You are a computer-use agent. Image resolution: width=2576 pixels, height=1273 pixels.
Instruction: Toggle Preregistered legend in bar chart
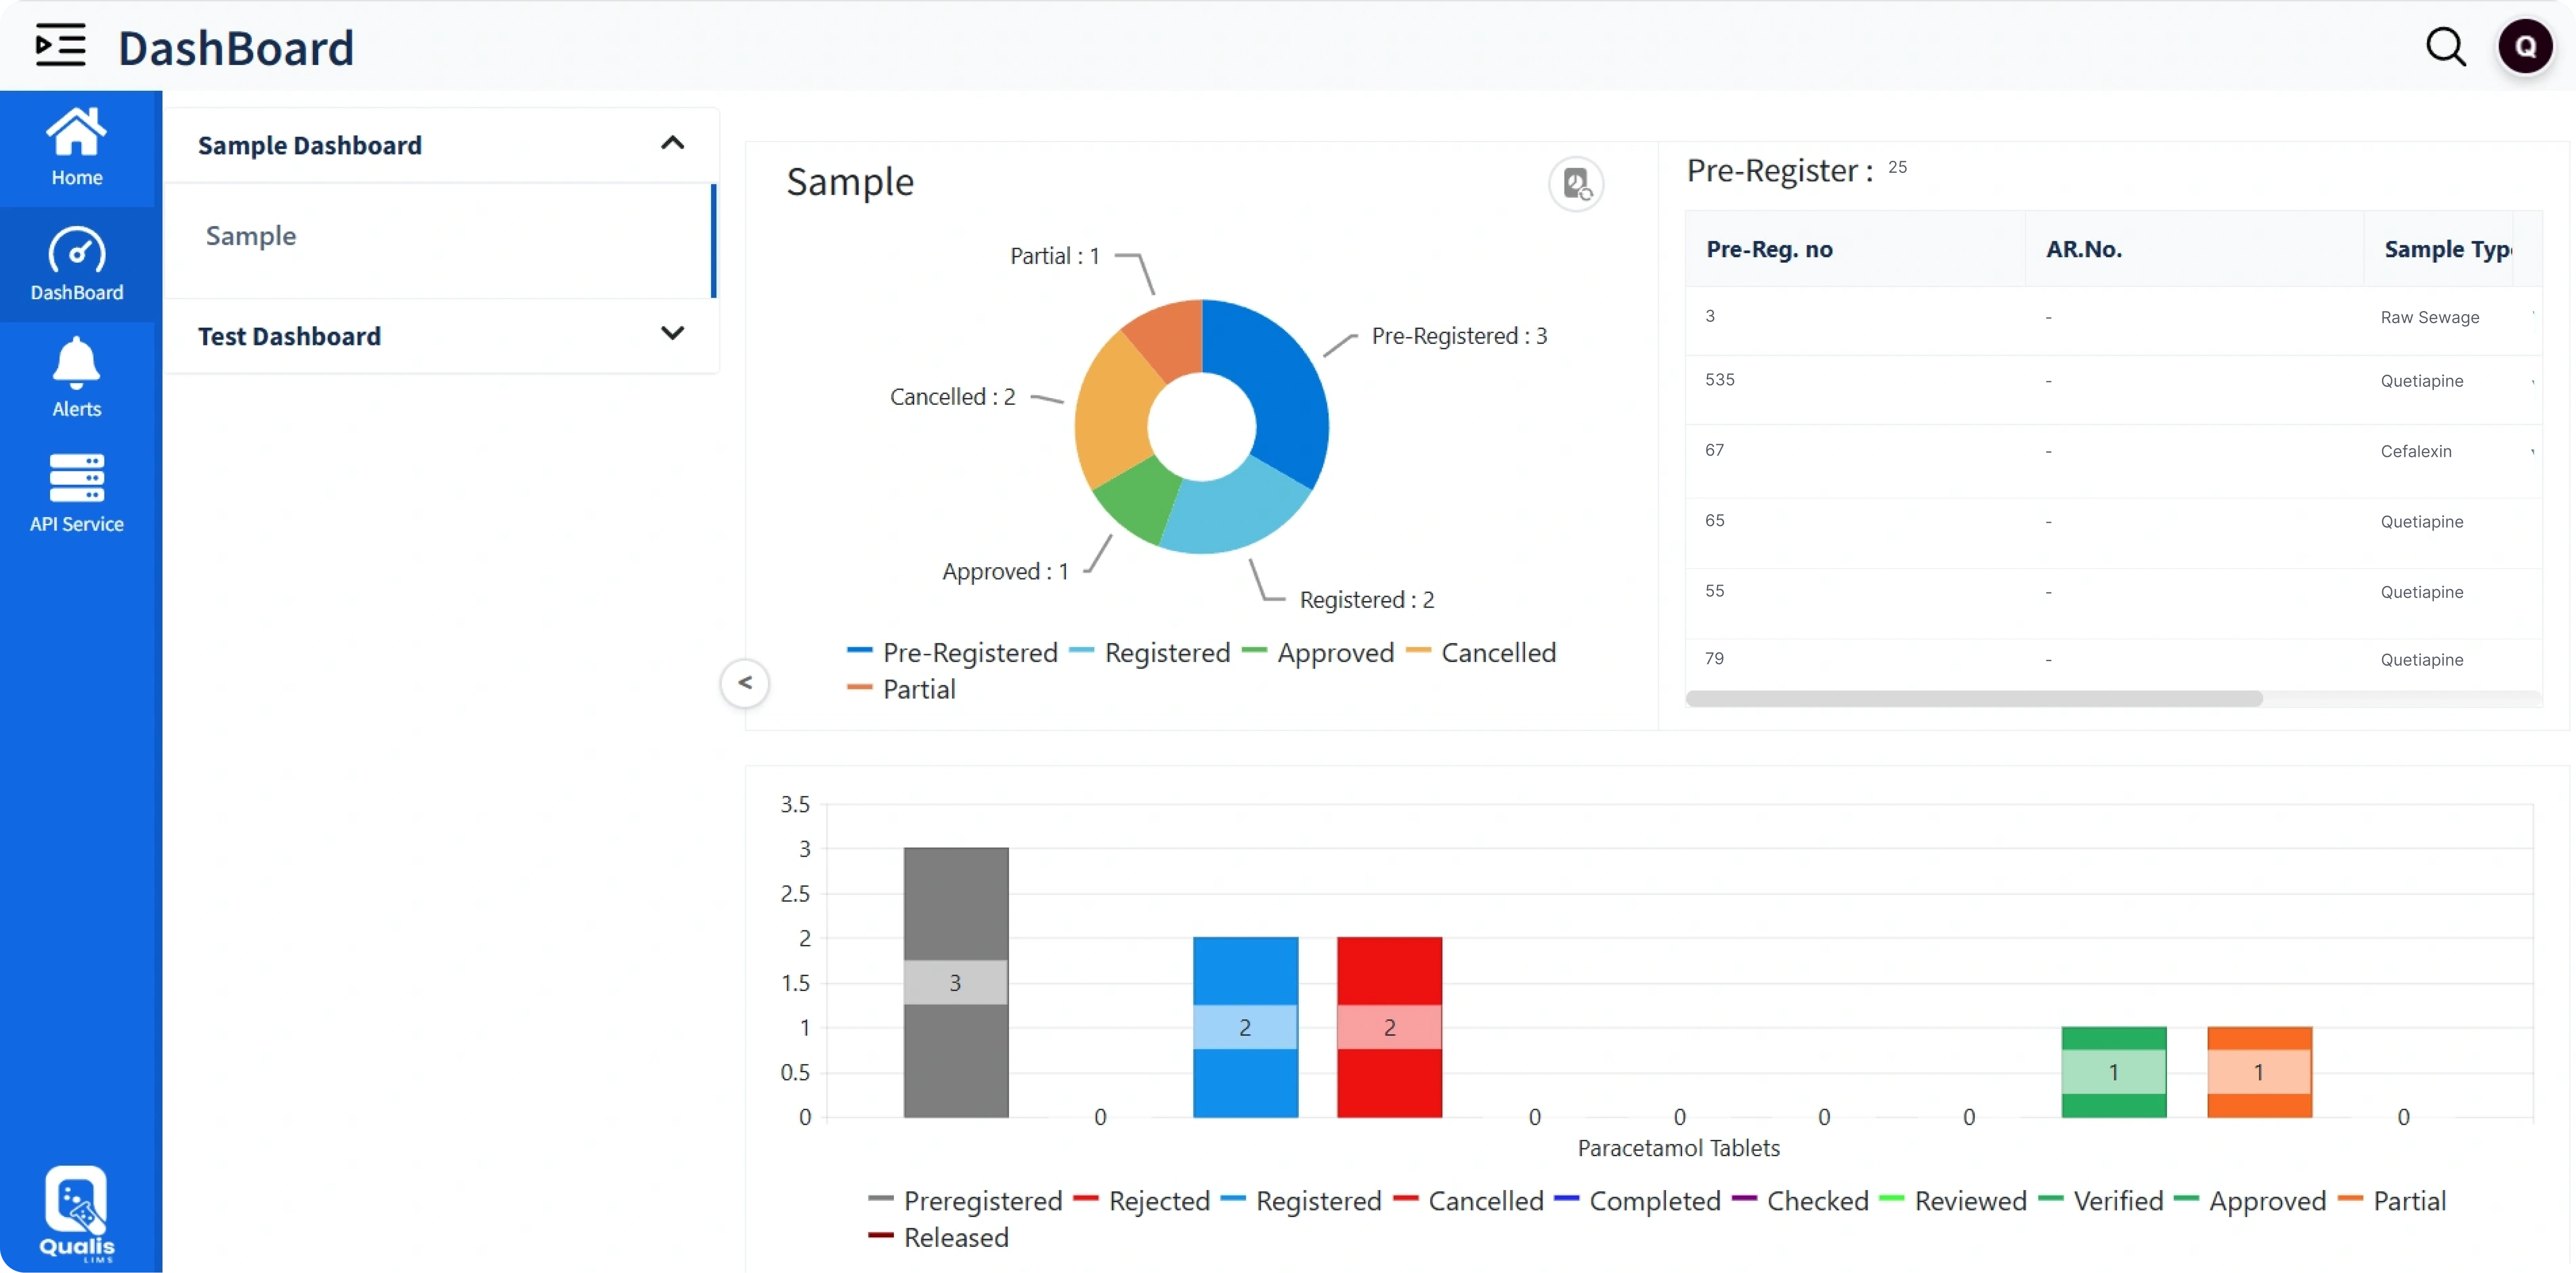[965, 1200]
